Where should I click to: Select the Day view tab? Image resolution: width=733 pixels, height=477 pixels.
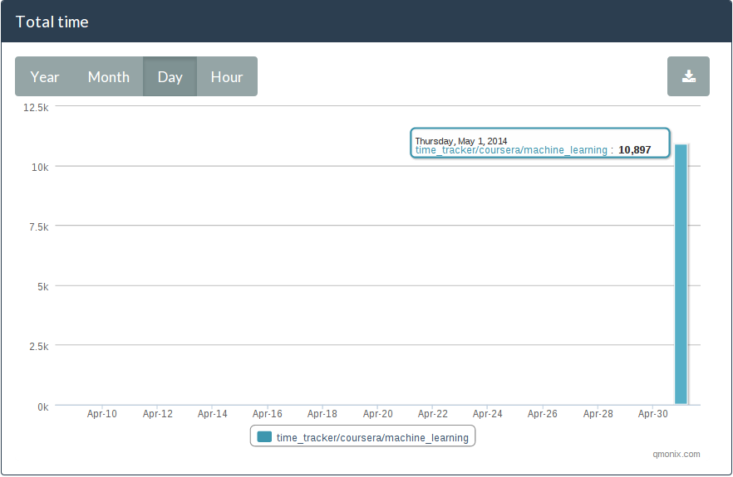(x=170, y=76)
